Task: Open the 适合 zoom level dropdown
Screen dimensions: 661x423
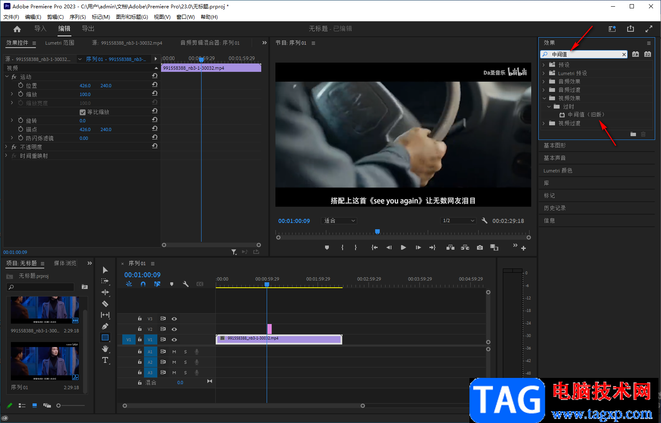Action: (x=339, y=221)
